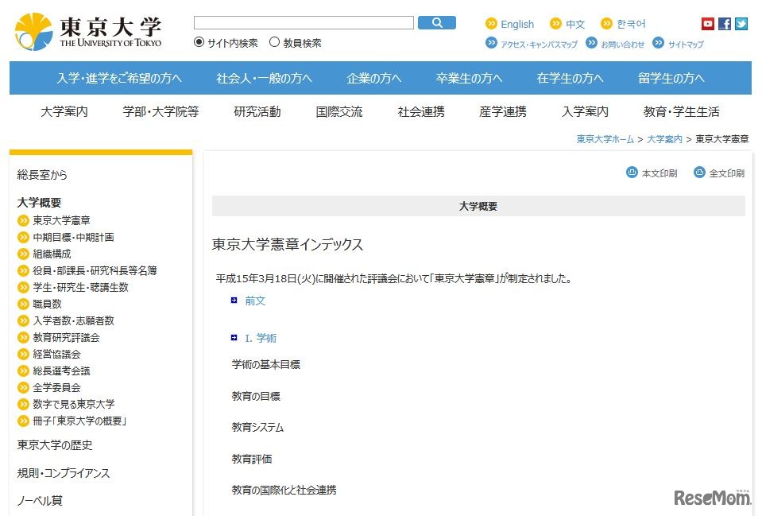Open 中期目標・中期計画 in sidebar

[x=73, y=237]
